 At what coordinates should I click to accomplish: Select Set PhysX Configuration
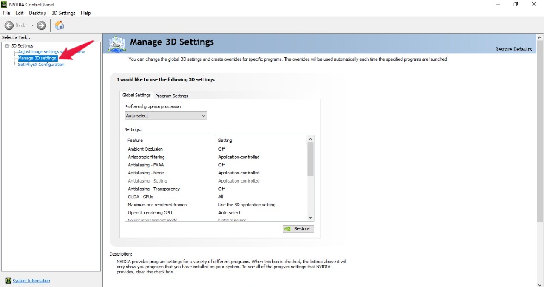coord(41,65)
